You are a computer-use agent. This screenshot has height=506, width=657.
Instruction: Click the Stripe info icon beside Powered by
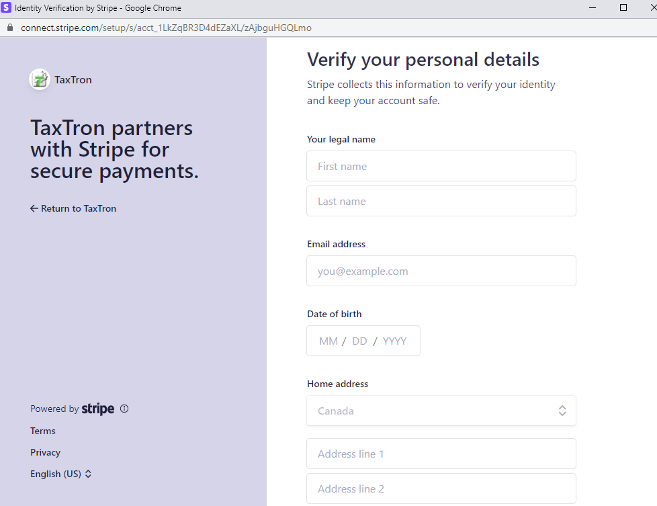(x=124, y=409)
